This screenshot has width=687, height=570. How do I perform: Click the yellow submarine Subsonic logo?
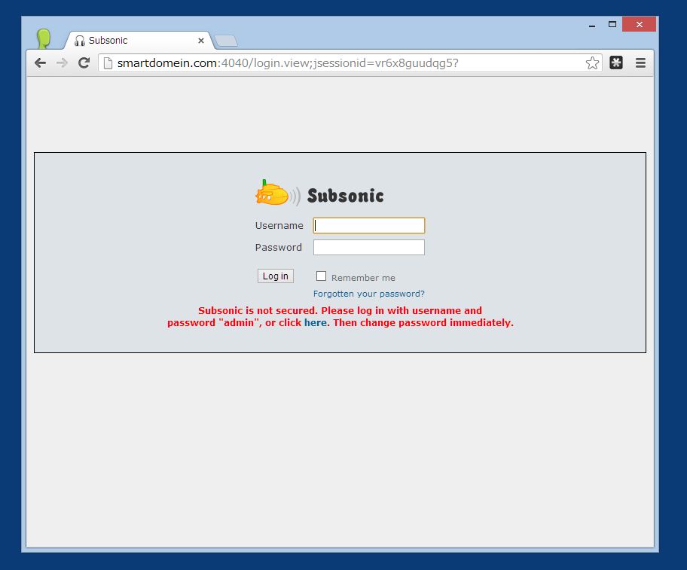(x=278, y=193)
